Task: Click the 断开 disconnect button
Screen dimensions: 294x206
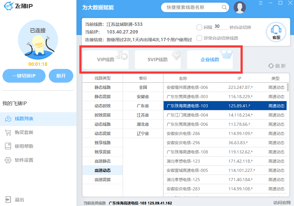Action: [x=61, y=76]
